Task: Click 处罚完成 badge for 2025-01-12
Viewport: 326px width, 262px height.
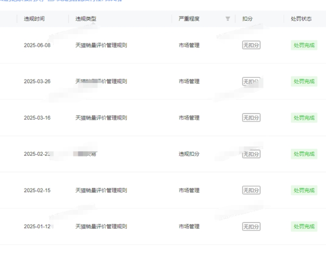Action: point(304,226)
